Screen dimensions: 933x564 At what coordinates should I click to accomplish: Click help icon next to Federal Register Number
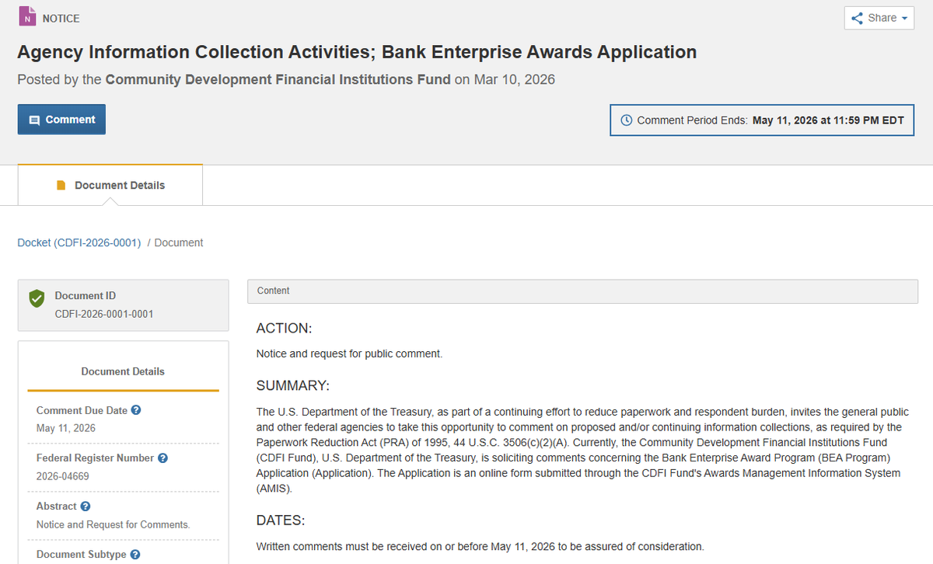[162, 458]
